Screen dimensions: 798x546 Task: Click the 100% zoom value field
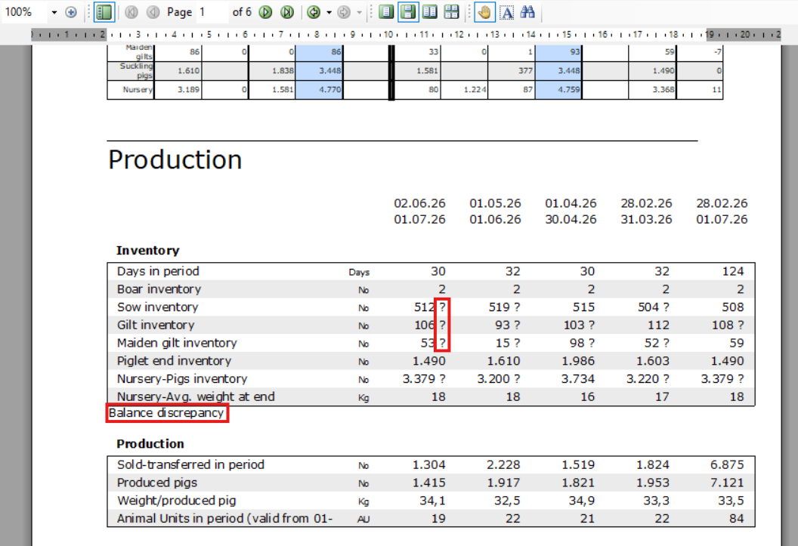[x=26, y=12]
